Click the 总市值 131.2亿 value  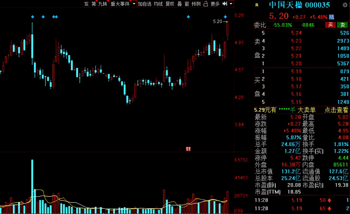click(x=291, y=172)
